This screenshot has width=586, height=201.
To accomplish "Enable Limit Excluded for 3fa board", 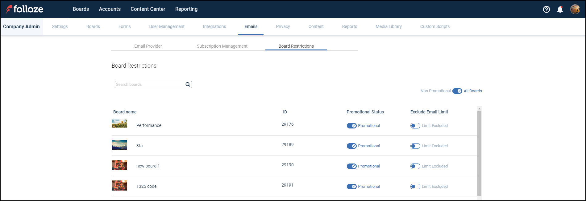I will (x=415, y=146).
